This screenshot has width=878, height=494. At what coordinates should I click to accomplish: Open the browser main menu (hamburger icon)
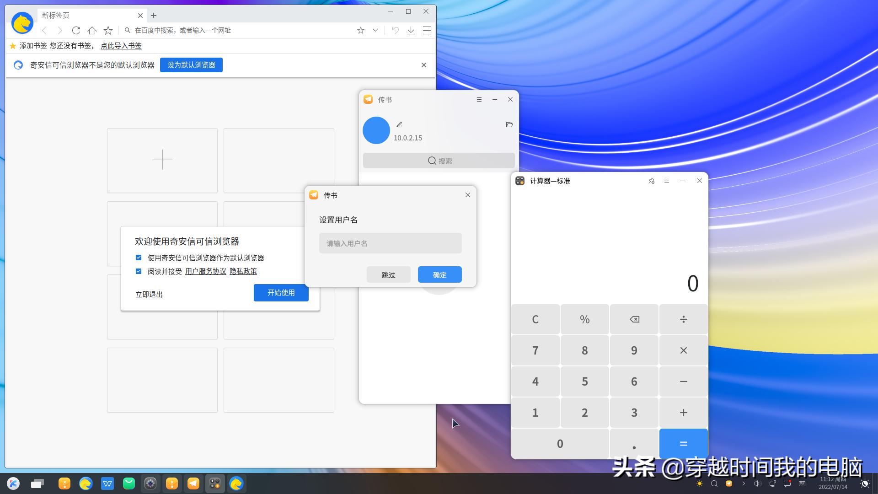[427, 30]
